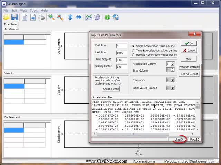Click the Cancel button
The image size is (221, 165).
(x=189, y=51)
